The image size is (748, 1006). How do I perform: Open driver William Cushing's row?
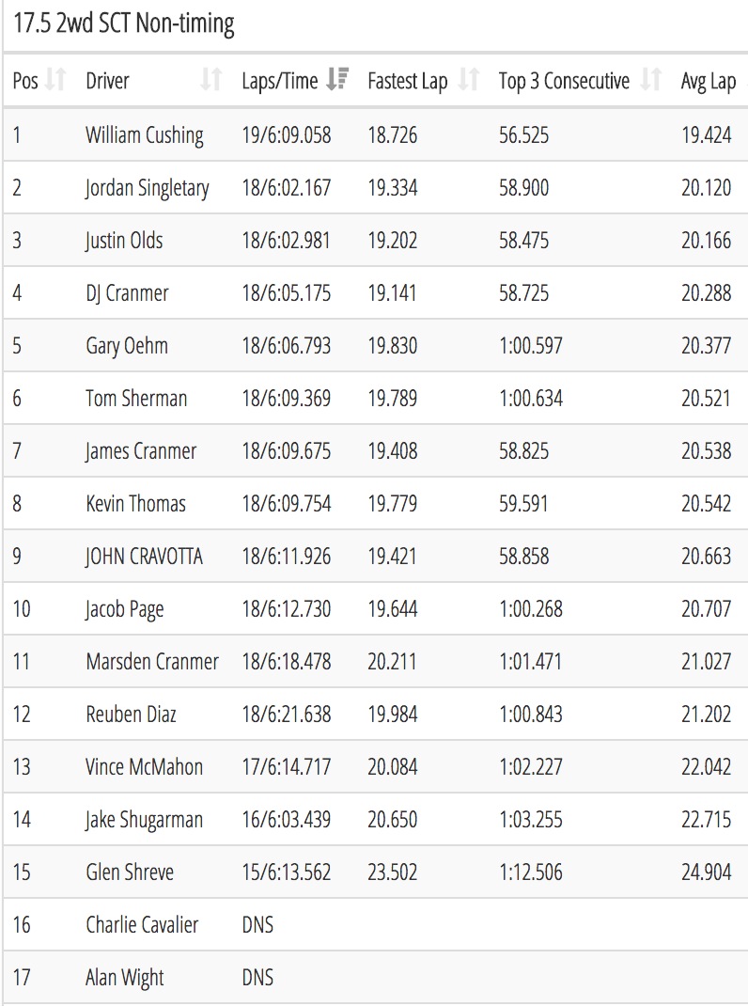375,134
